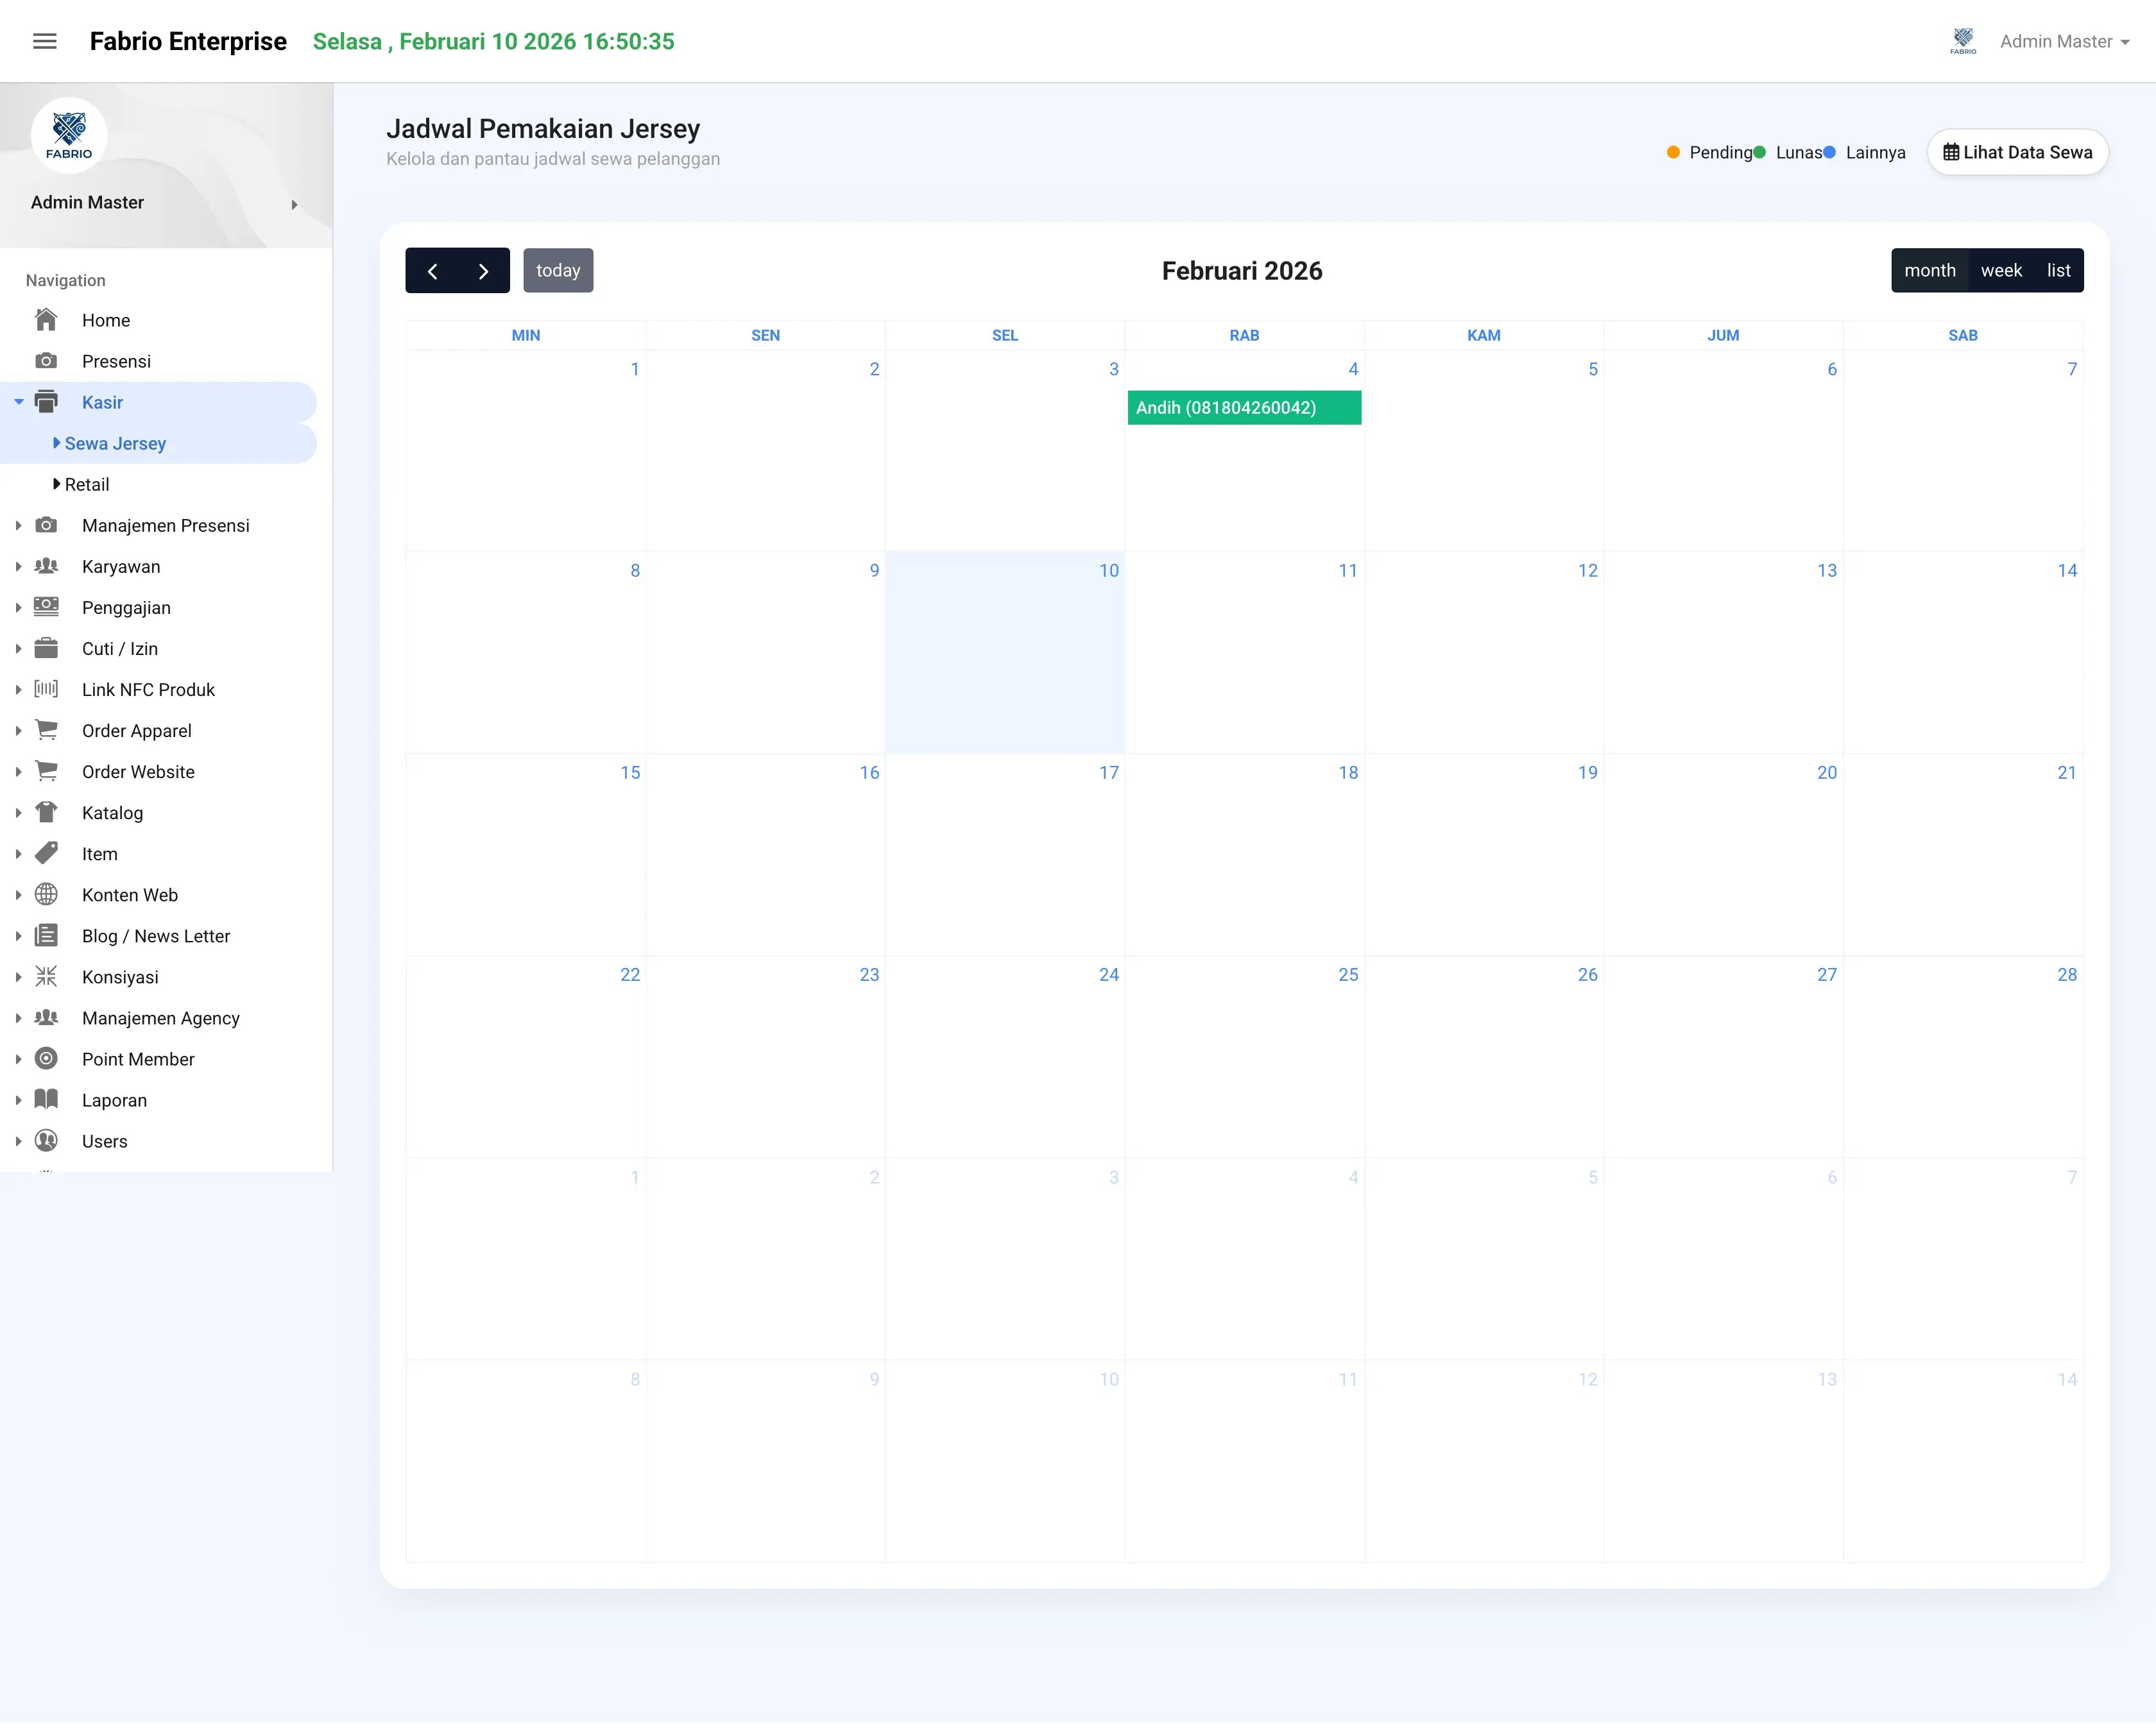Screen dimensions: 2156x1723
Task: Click the Point Member target icon
Action: 46,1058
